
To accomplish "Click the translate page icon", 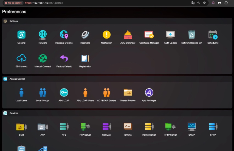I will 193,3.
